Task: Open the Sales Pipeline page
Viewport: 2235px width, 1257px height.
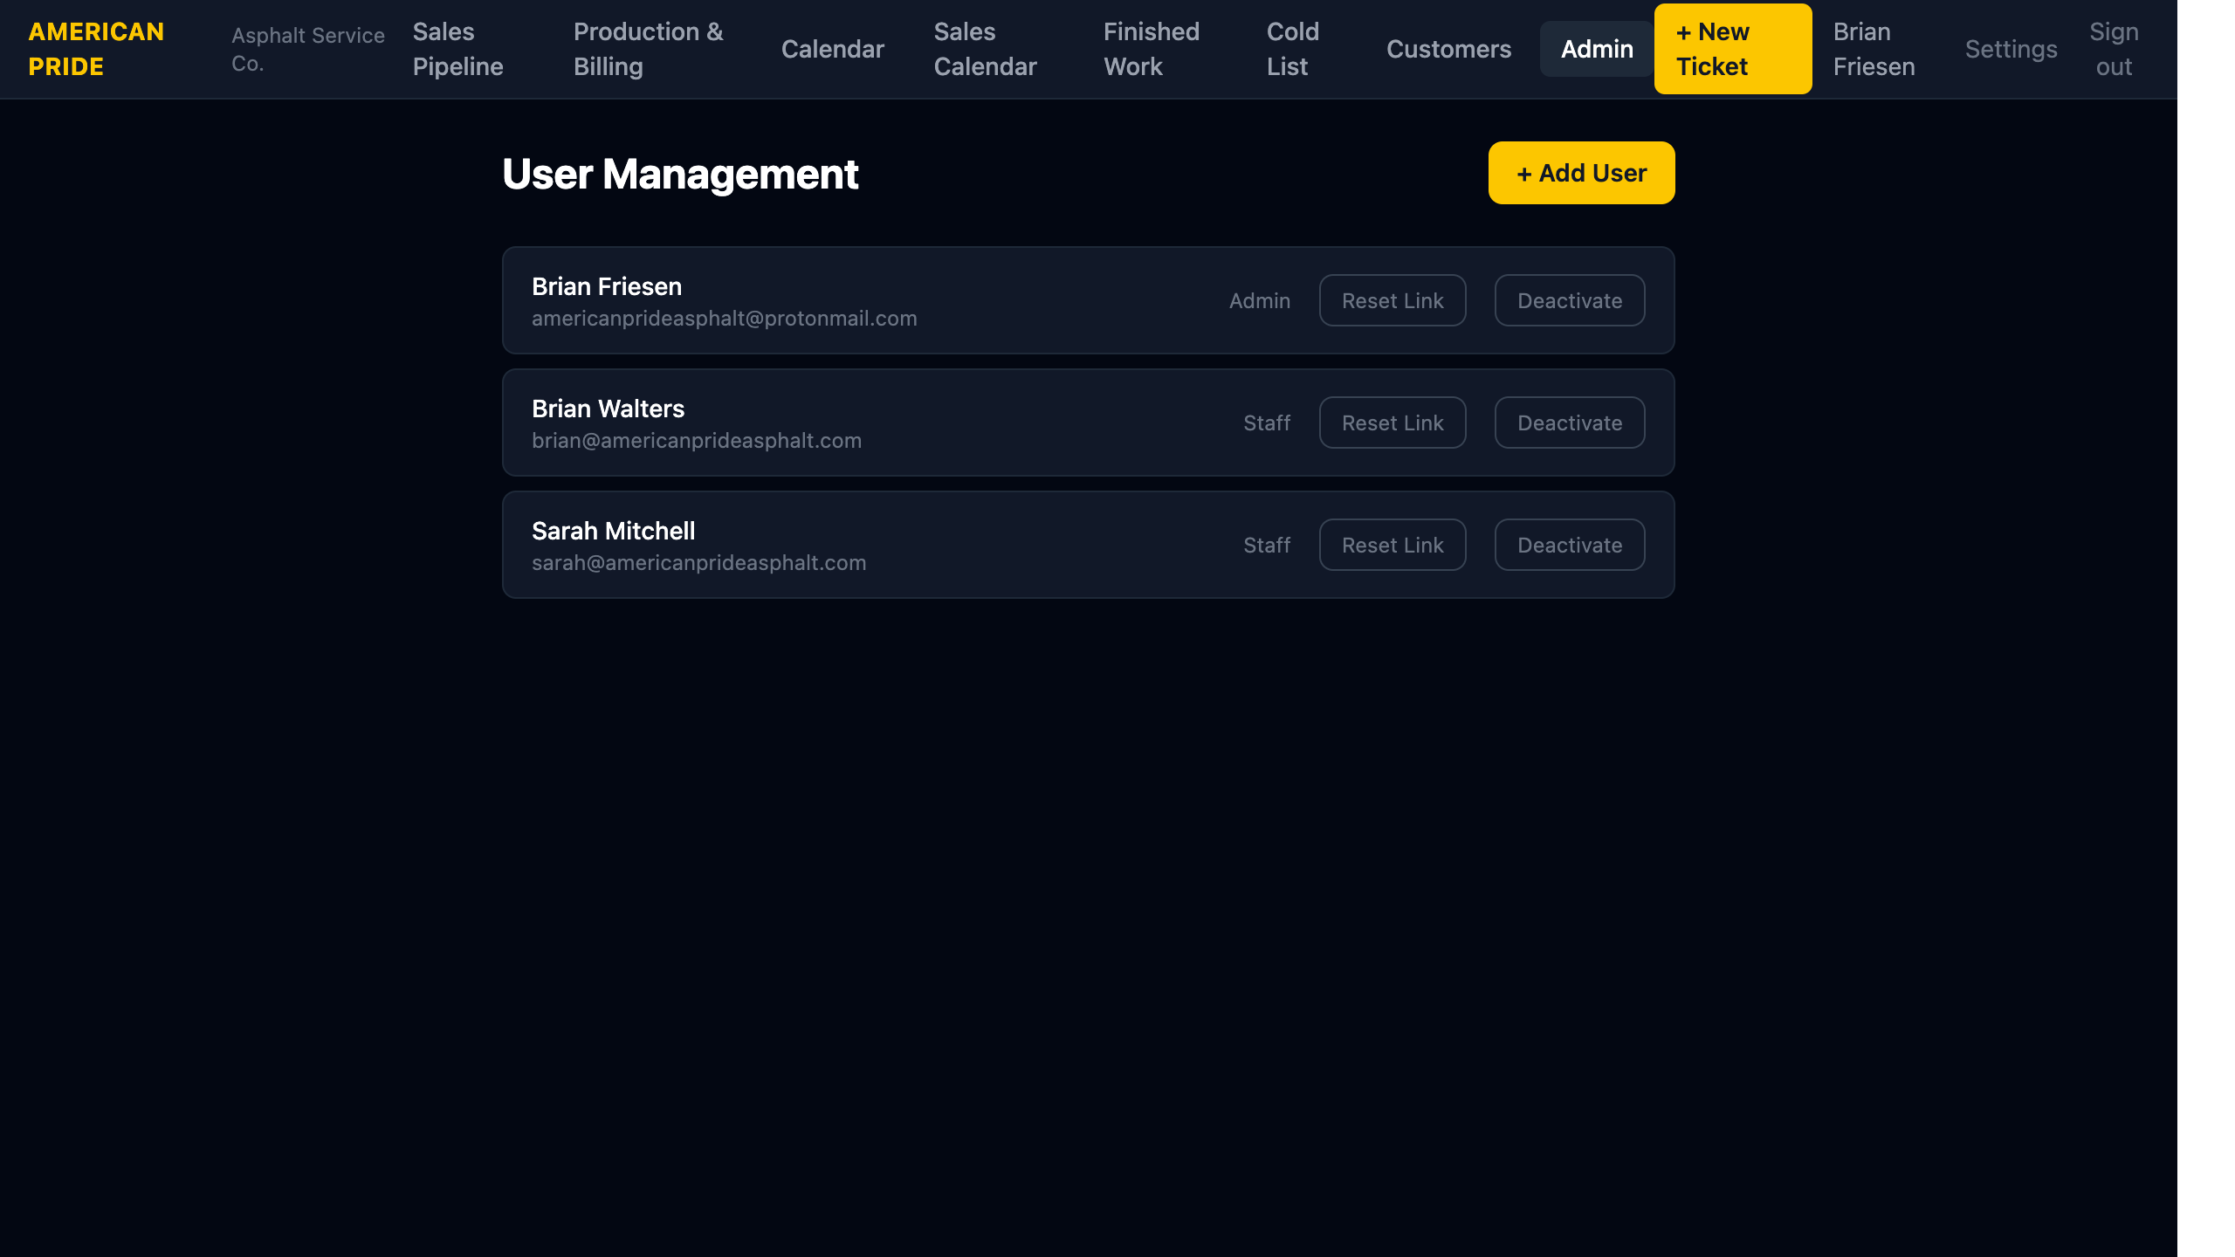Action: point(457,49)
